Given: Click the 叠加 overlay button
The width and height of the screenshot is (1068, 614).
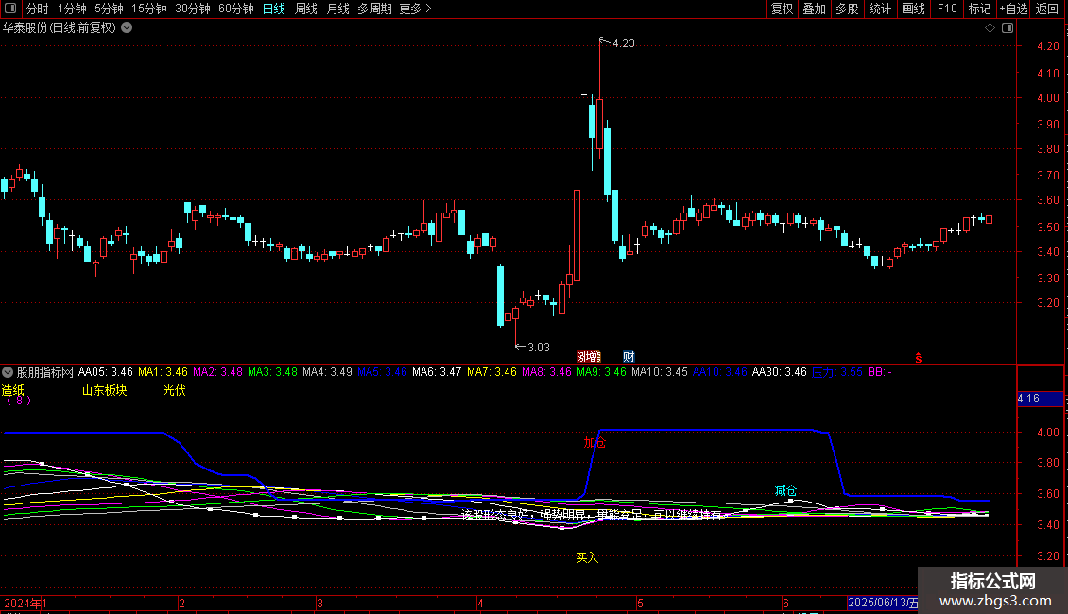Looking at the screenshot, I should pos(814,9).
